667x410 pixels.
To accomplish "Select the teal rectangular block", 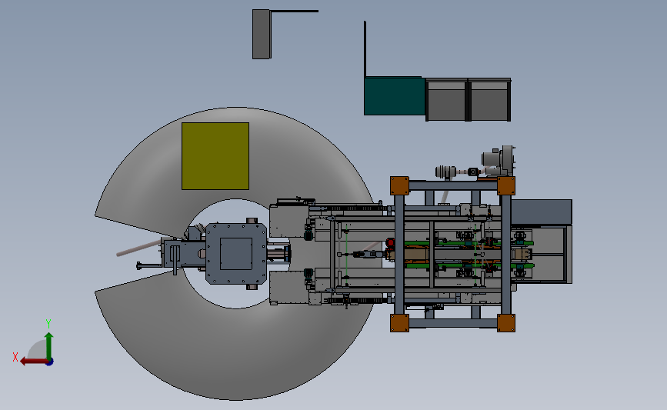I will coord(395,96).
